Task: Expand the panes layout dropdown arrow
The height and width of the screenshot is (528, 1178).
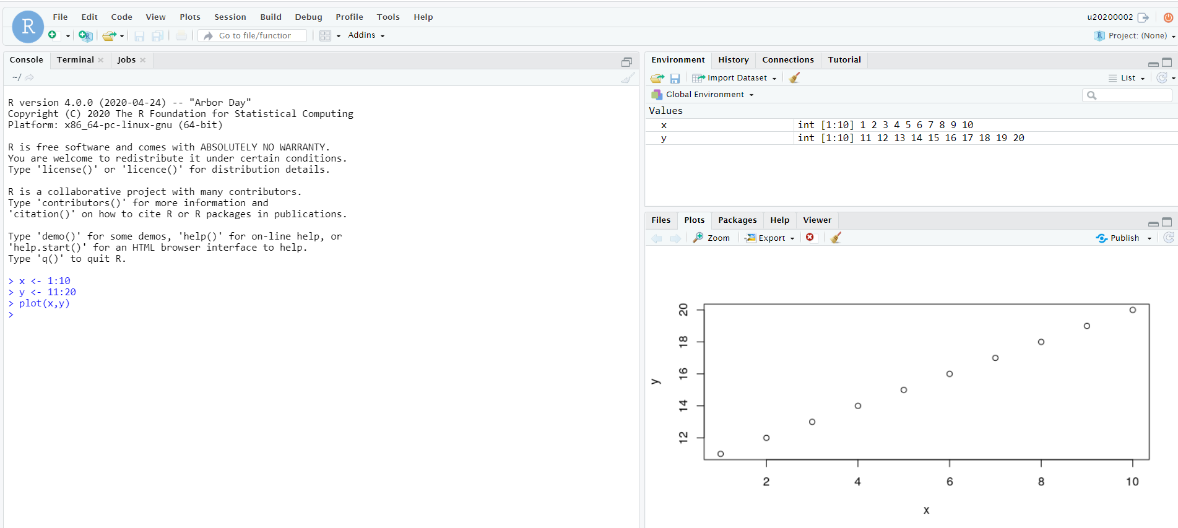Action: pyautogui.click(x=339, y=36)
